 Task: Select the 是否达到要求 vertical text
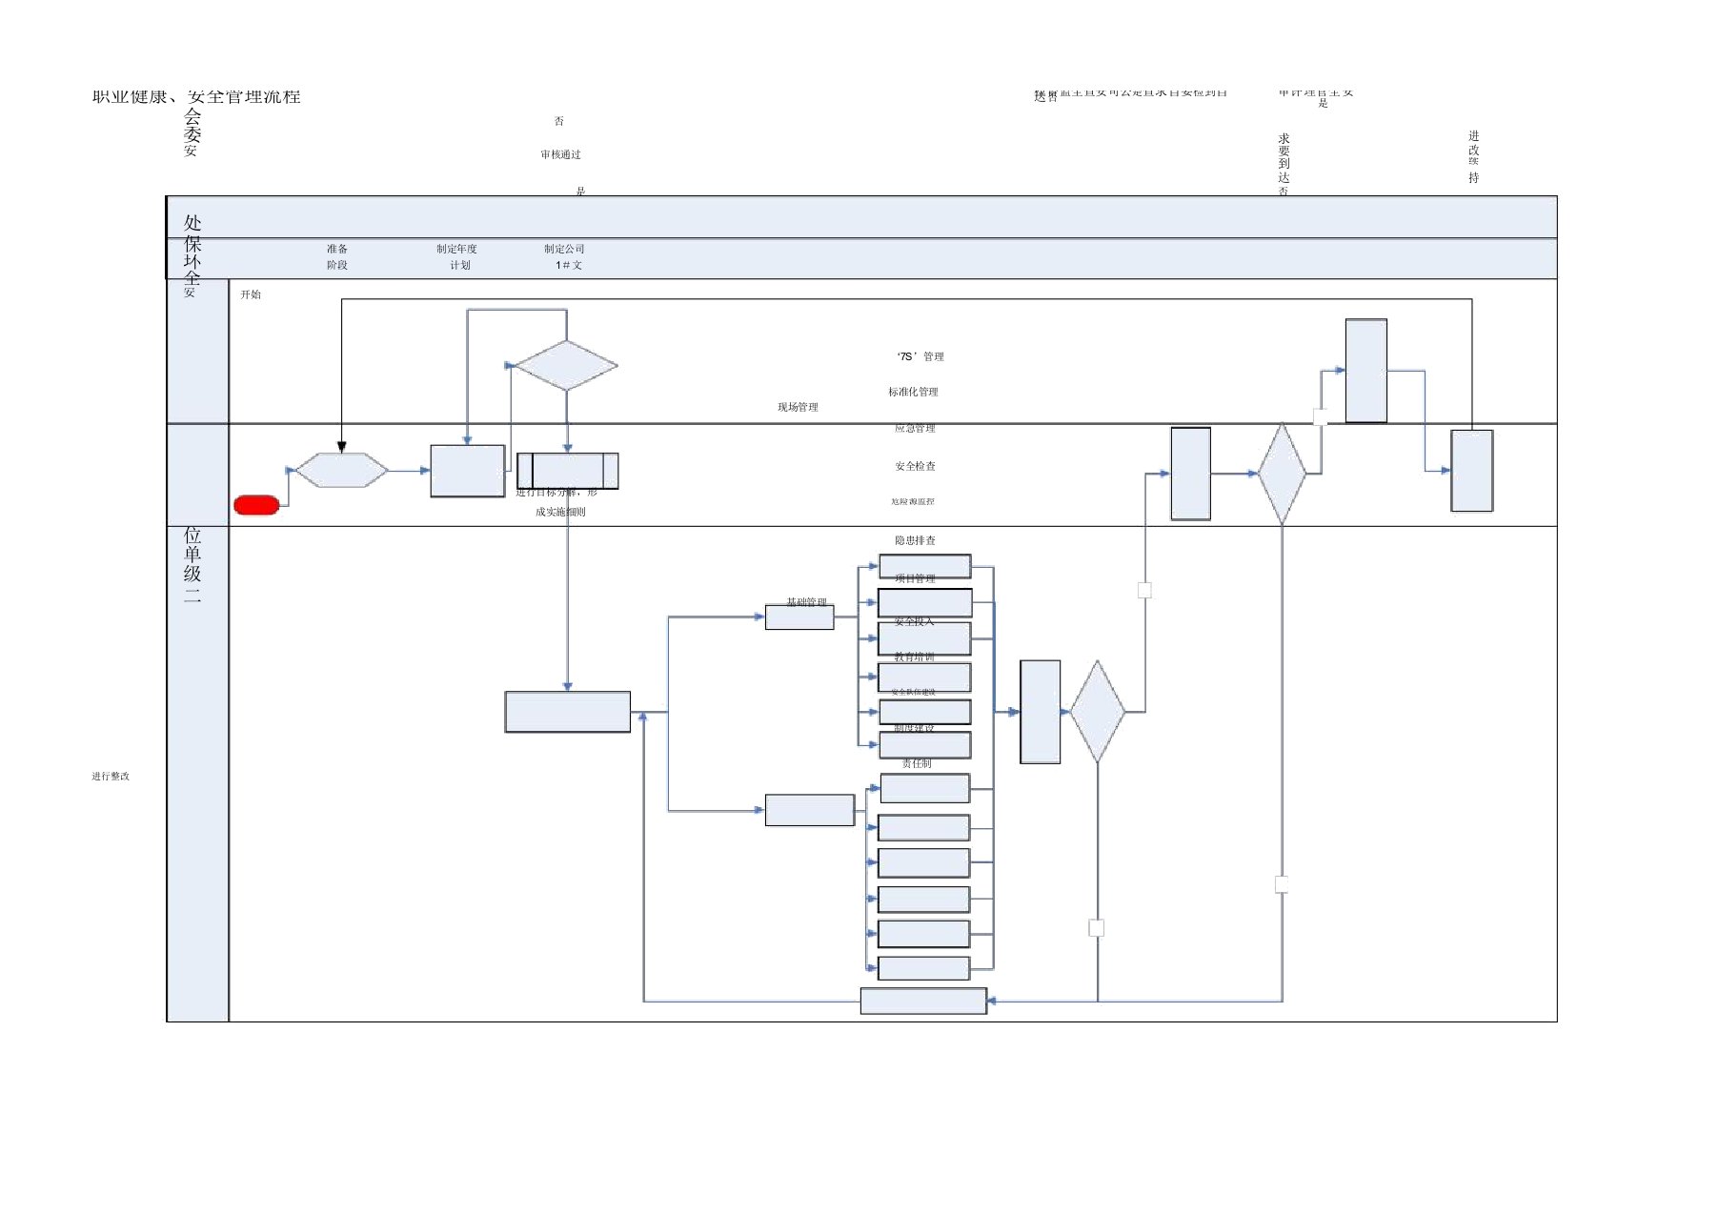point(1284,165)
